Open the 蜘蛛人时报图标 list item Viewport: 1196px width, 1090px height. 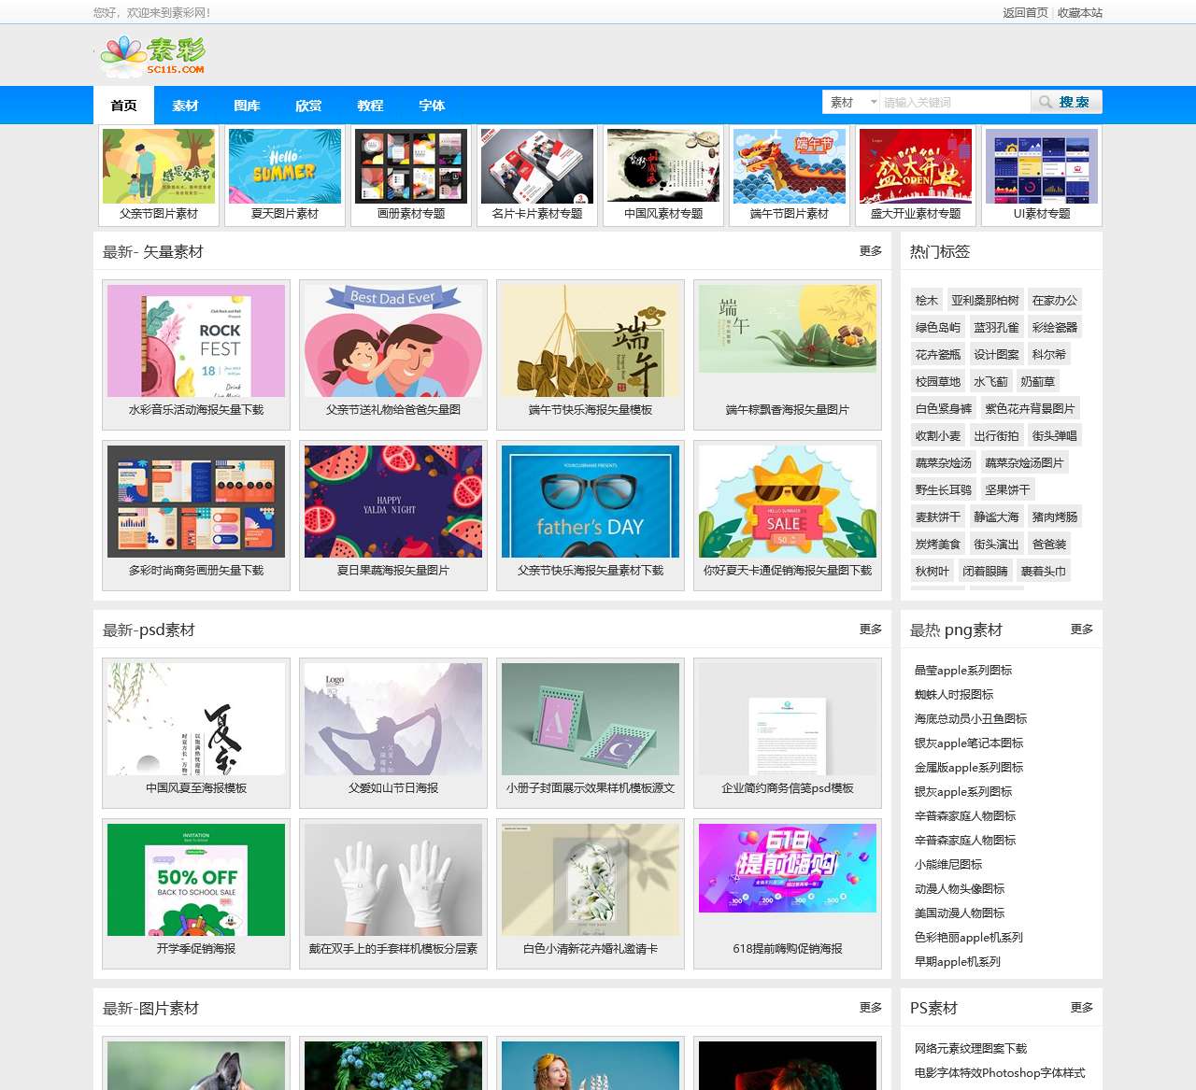tap(954, 695)
